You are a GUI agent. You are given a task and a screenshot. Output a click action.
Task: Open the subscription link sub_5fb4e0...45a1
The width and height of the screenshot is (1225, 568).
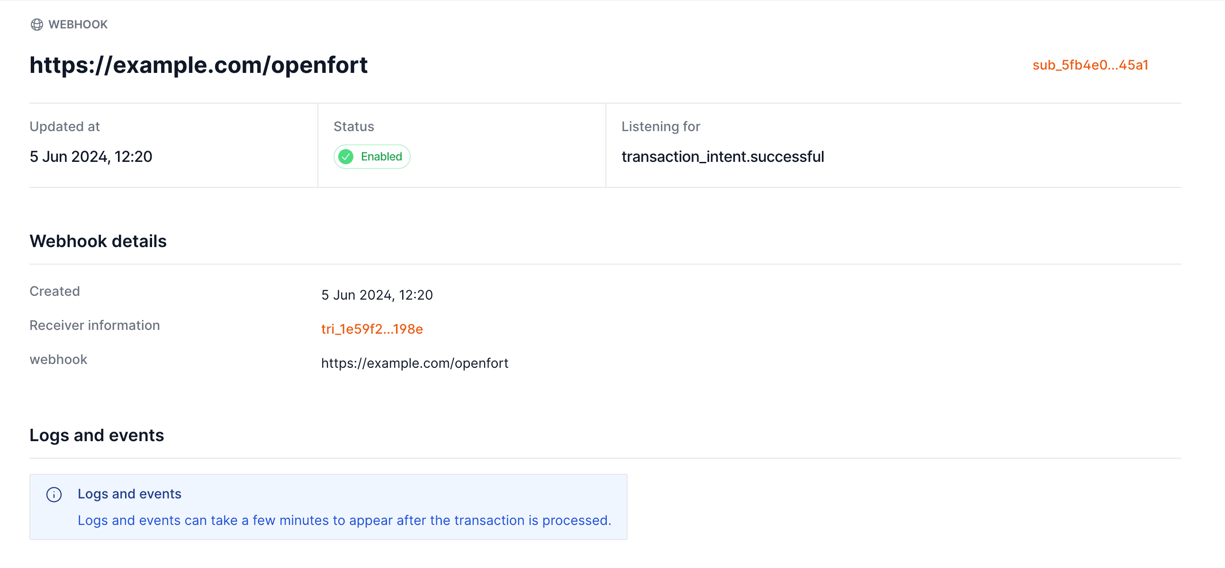[x=1090, y=65]
